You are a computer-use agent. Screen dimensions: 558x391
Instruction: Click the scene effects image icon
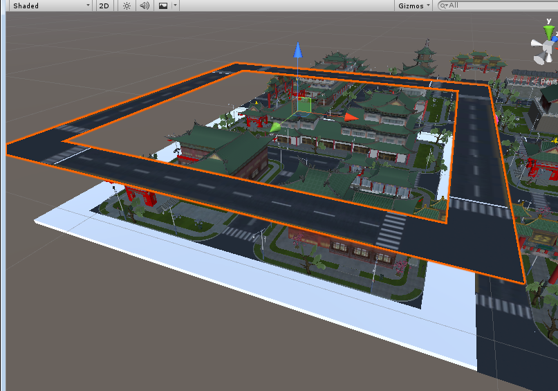tap(163, 6)
